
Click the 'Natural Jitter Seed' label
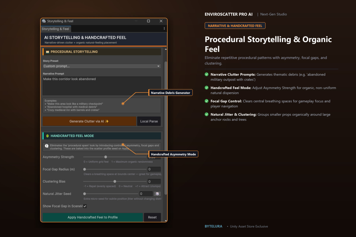pos(57,194)
